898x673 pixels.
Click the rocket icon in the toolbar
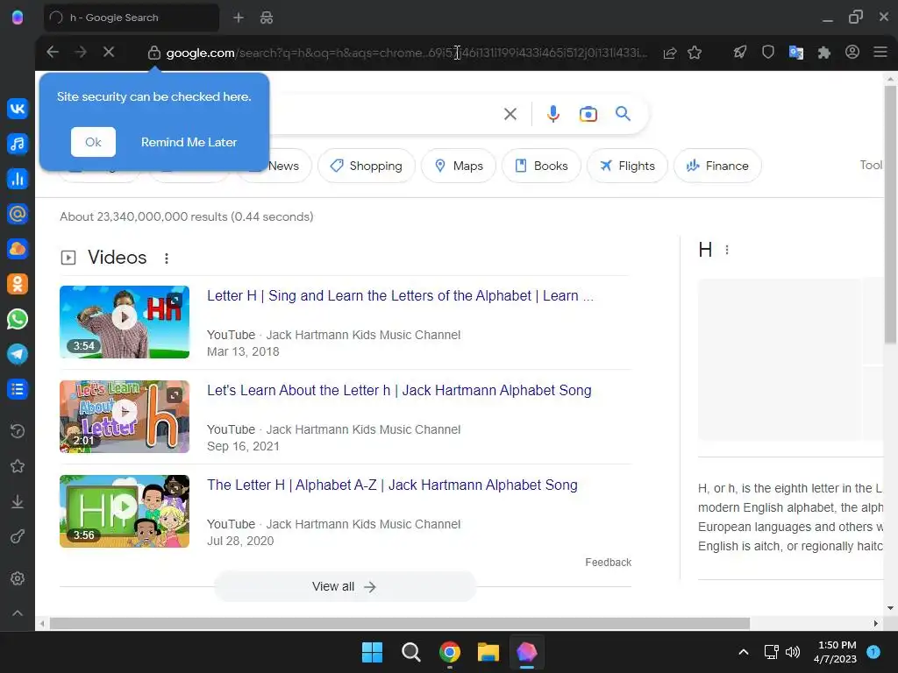(740, 52)
